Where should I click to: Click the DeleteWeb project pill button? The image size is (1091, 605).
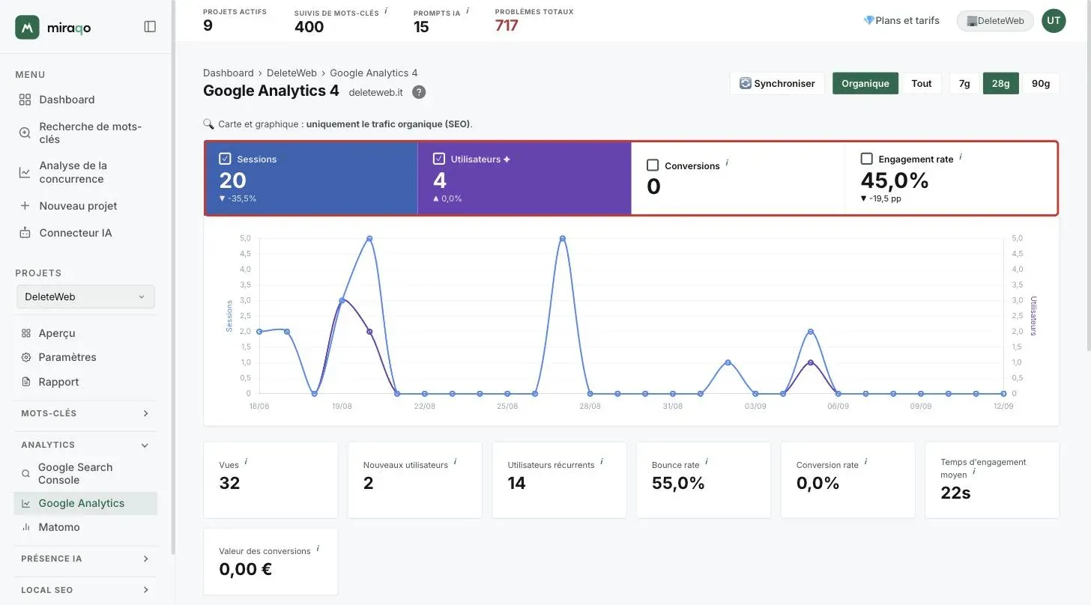(x=995, y=21)
